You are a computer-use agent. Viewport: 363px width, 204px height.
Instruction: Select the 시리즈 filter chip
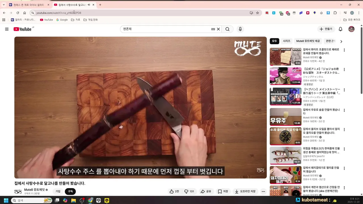287,41
